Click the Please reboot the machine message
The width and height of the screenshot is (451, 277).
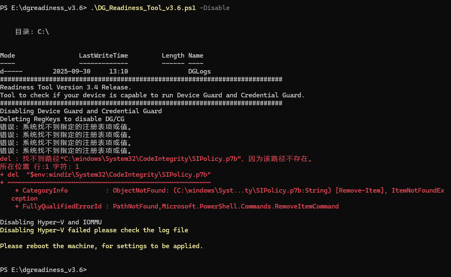(x=101, y=246)
